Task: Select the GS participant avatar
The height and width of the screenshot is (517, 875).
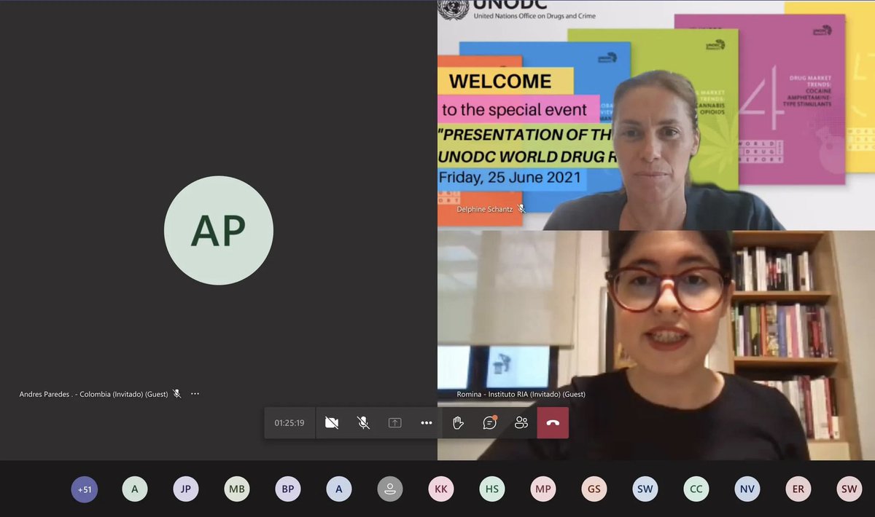Action: click(594, 489)
